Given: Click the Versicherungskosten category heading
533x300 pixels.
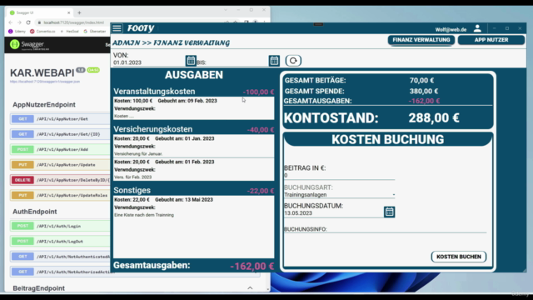Looking at the screenshot, I should coord(153,129).
